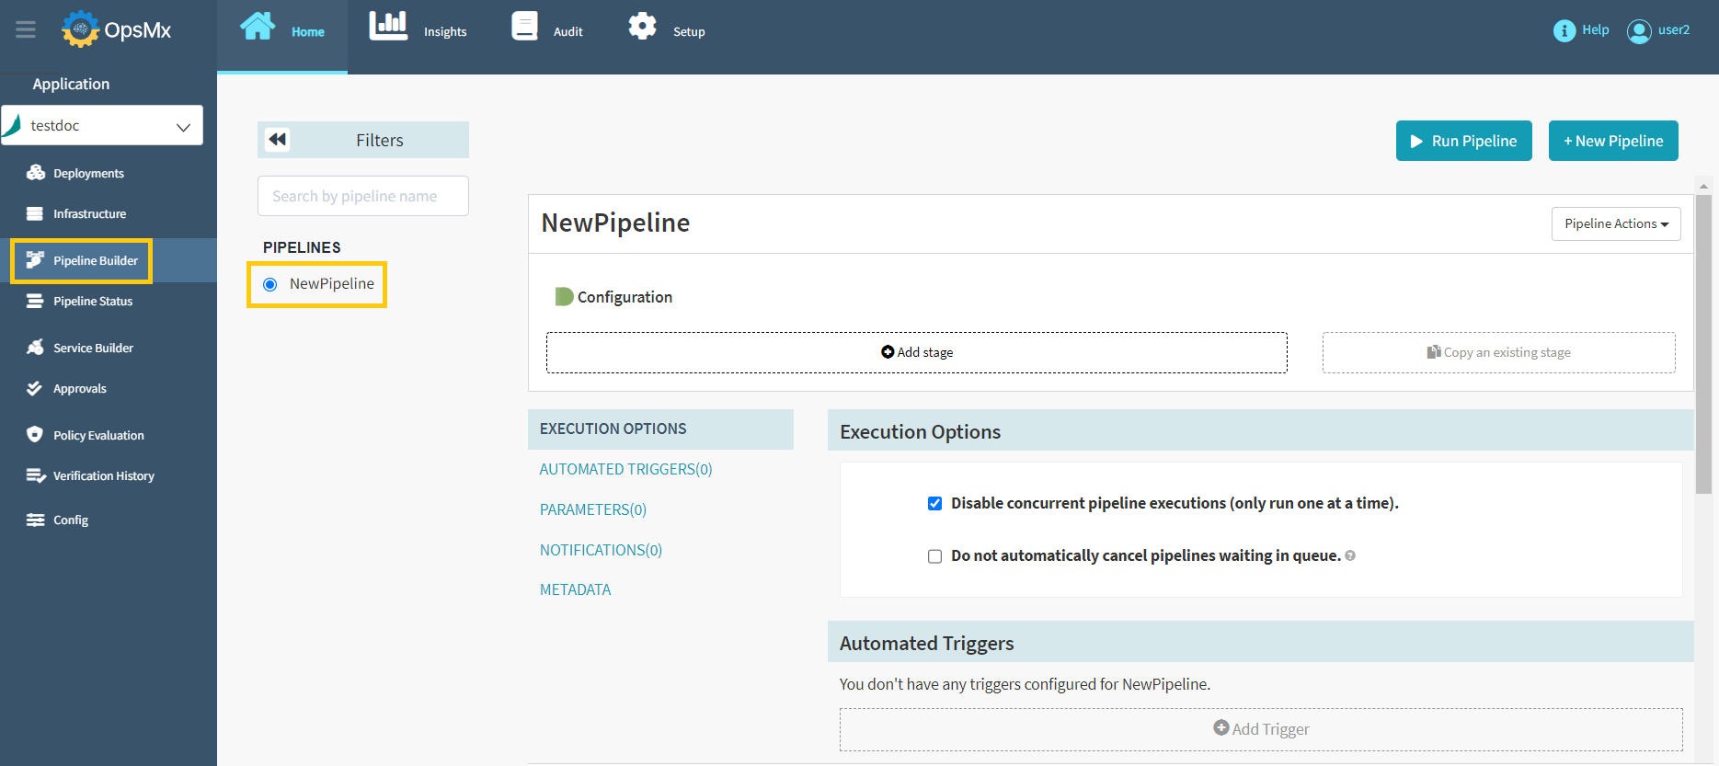Click the help icon beside the queue option
The width and height of the screenshot is (1719, 766).
click(x=1350, y=555)
